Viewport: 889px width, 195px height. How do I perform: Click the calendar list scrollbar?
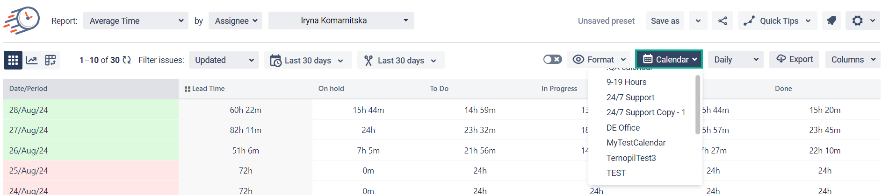pos(697,105)
